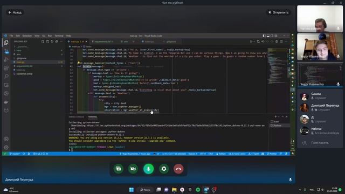
Task: Open the File menu in VS Code
Action: [11, 36]
